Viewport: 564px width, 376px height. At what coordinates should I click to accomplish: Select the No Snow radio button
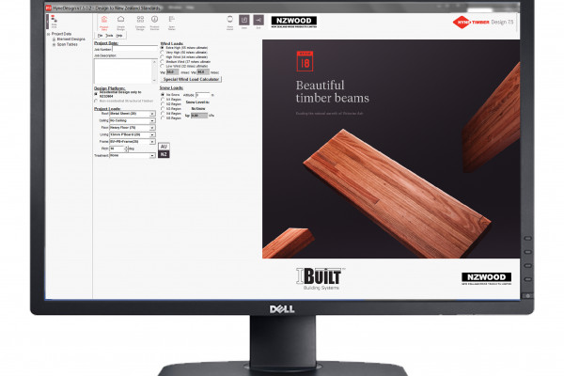tap(163, 95)
